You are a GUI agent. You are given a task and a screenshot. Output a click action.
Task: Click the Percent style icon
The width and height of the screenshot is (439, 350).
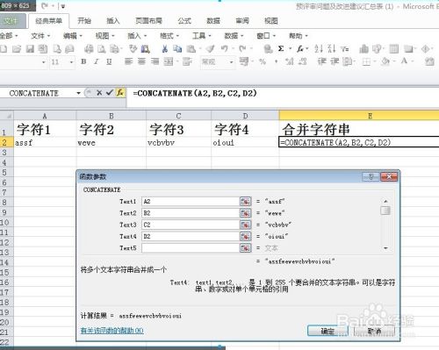[x=263, y=61]
